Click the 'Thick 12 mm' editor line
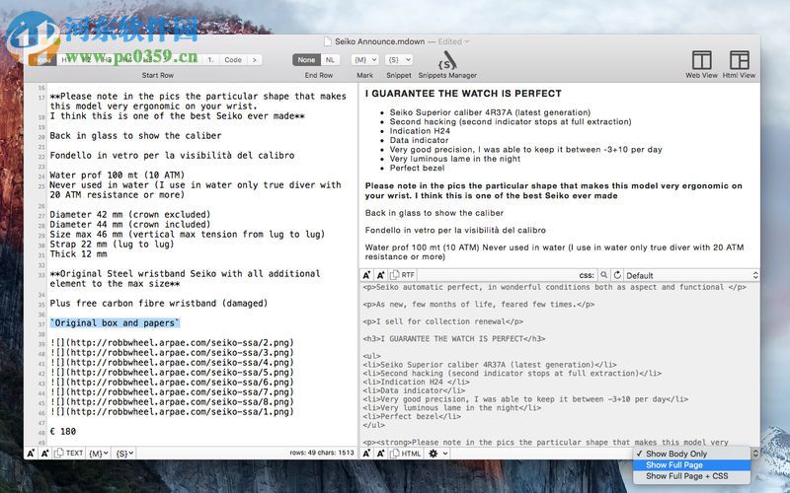The width and height of the screenshot is (790, 493). (x=78, y=254)
